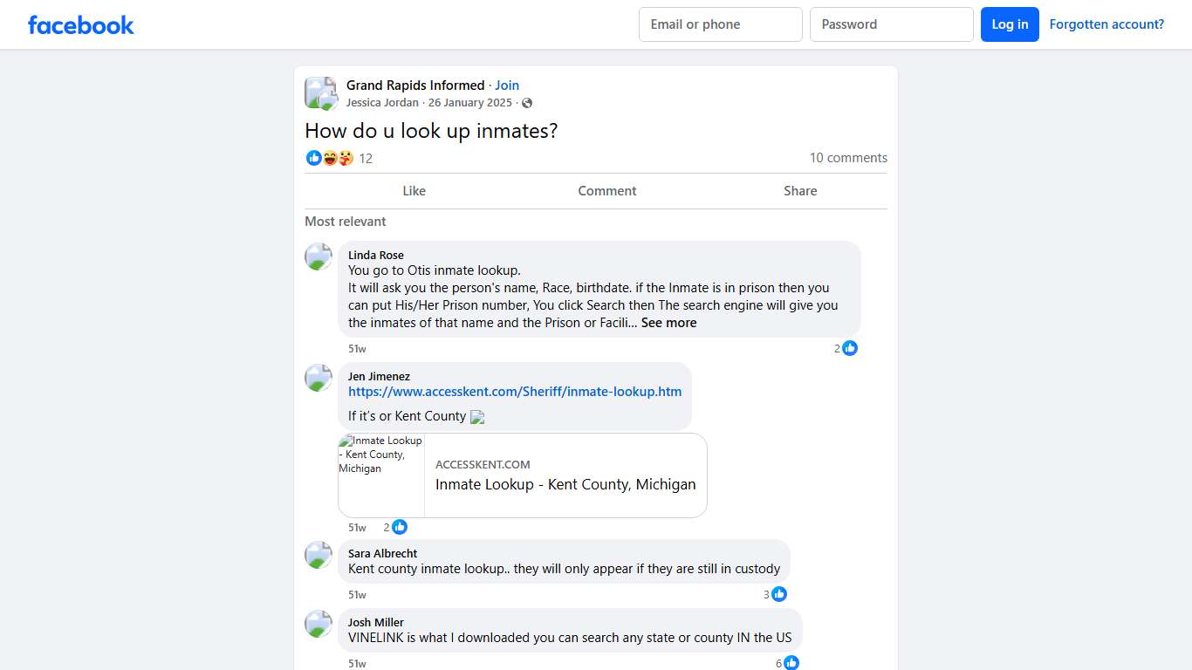This screenshot has width=1192, height=670.
Task: Click the Email or phone input field
Action: coord(720,24)
